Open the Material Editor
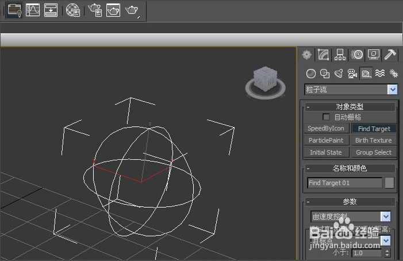 (x=73, y=10)
